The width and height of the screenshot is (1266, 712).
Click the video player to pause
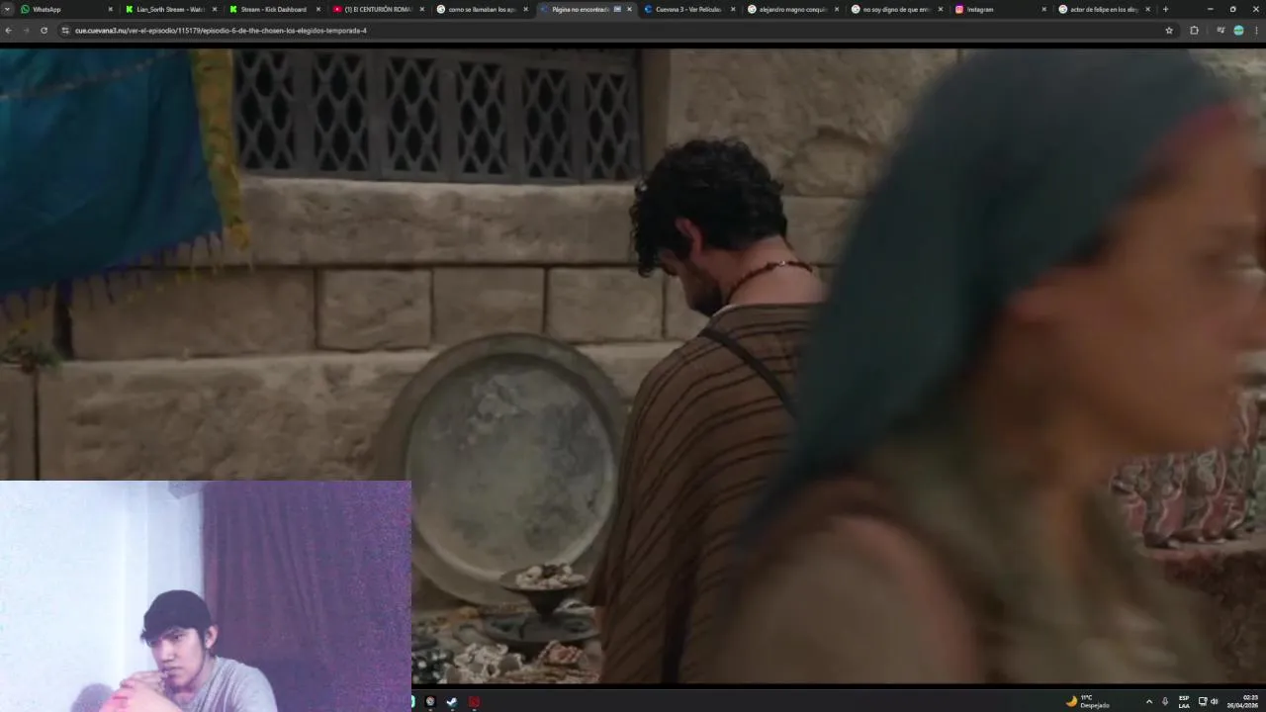pyautogui.click(x=633, y=366)
